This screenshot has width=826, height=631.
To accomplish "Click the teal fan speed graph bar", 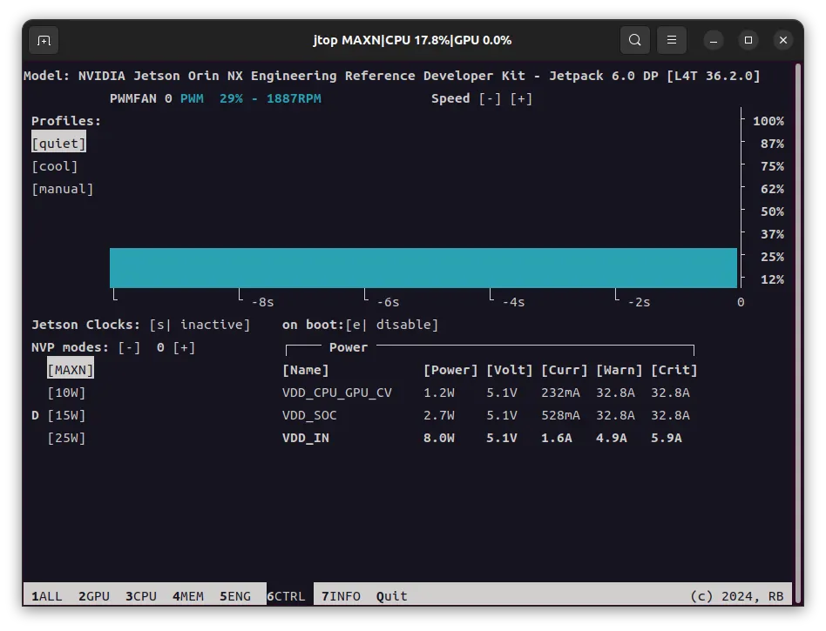I will [x=423, y=268].
